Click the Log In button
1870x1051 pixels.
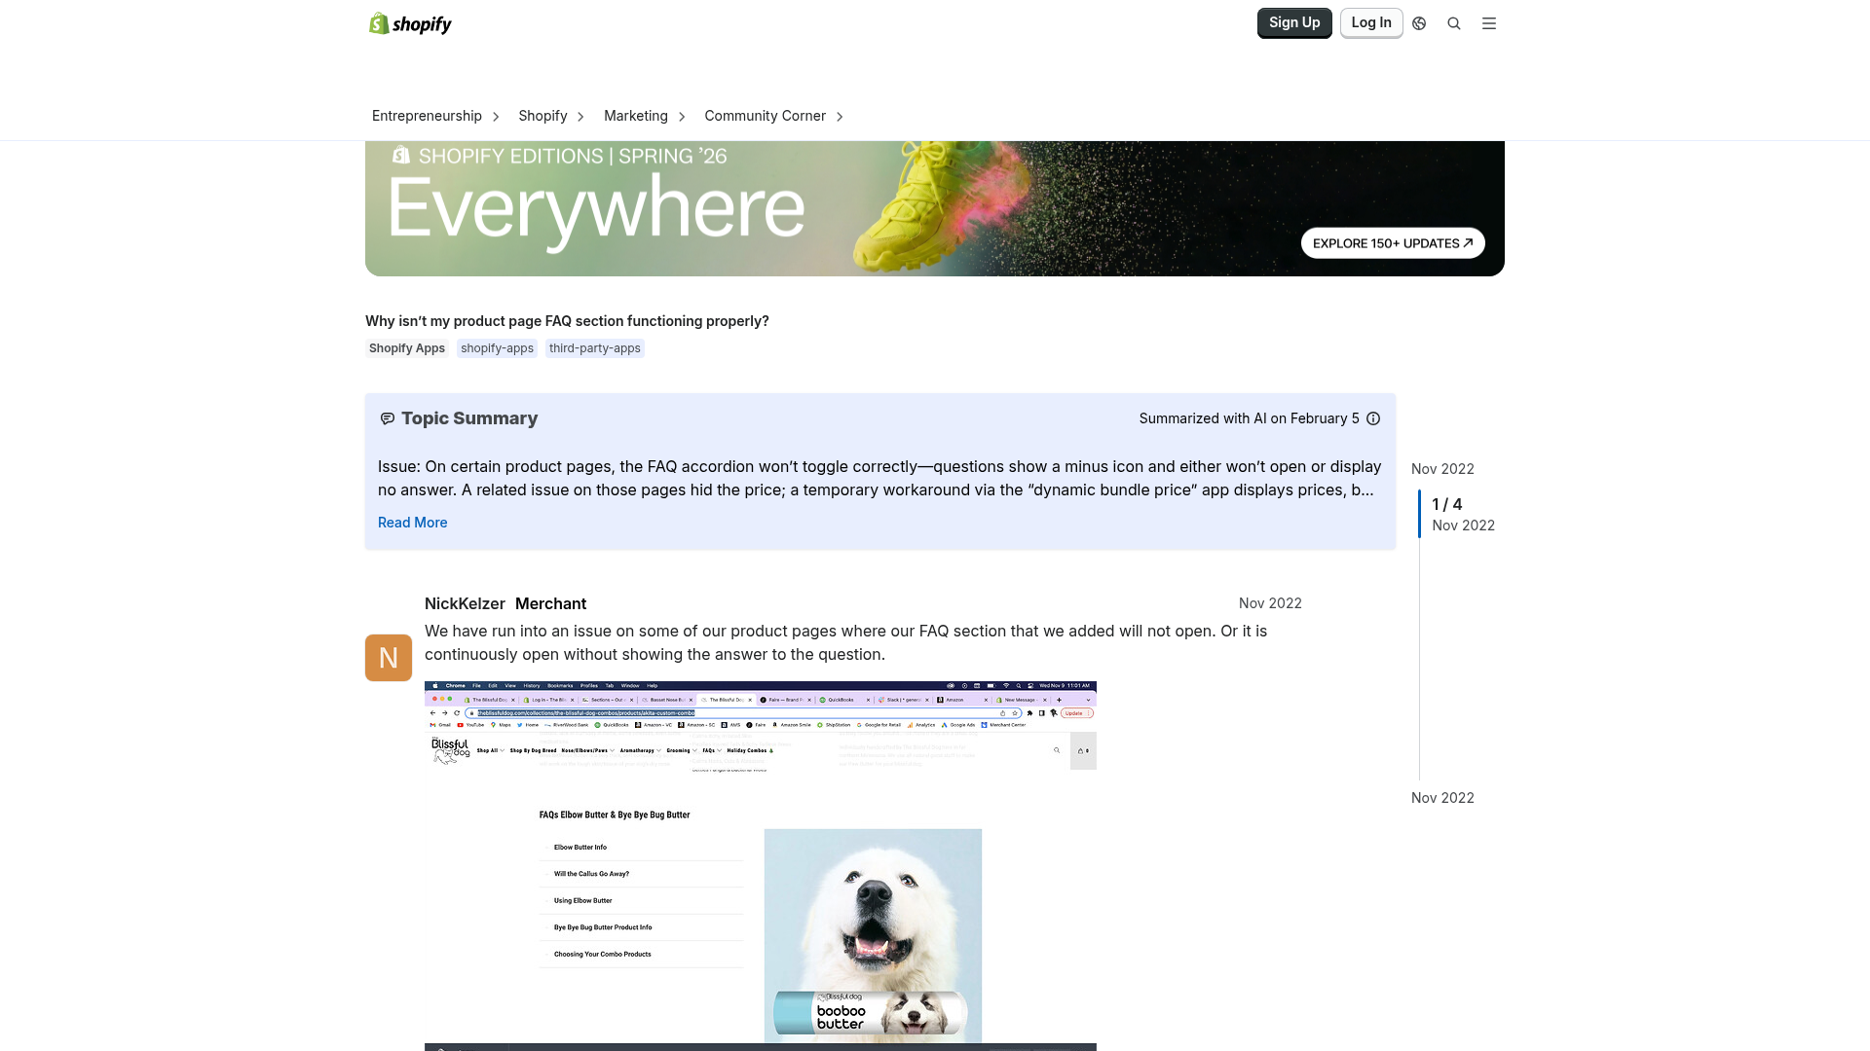(1371, 22)
